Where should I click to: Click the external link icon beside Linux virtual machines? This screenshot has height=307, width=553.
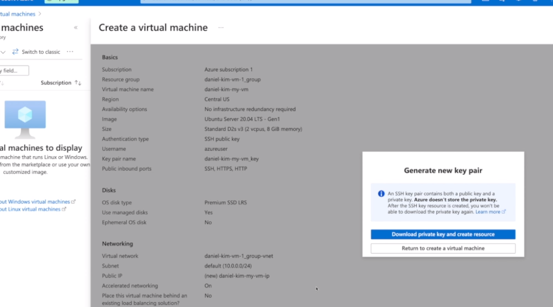pyautogui.click(x=64, y=209)
